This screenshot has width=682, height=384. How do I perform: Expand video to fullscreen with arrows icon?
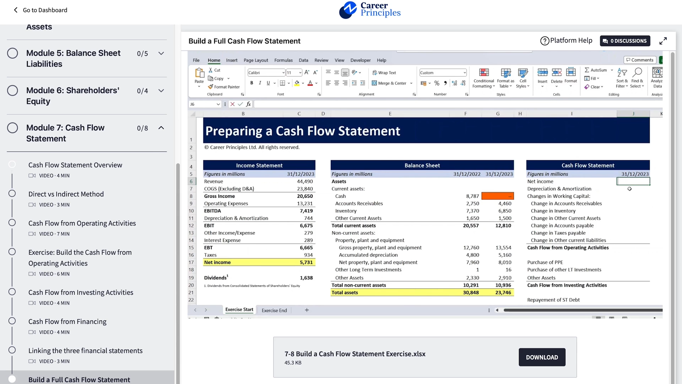click(663, 41)
